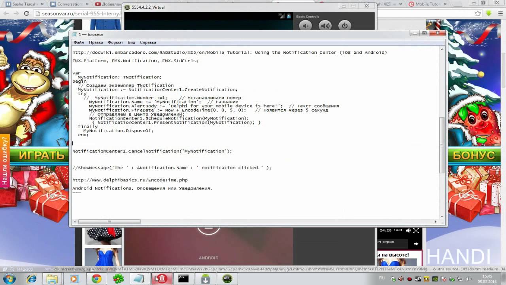
Task: Open the round green Android emulator taskbar icon
Action: 227,279
